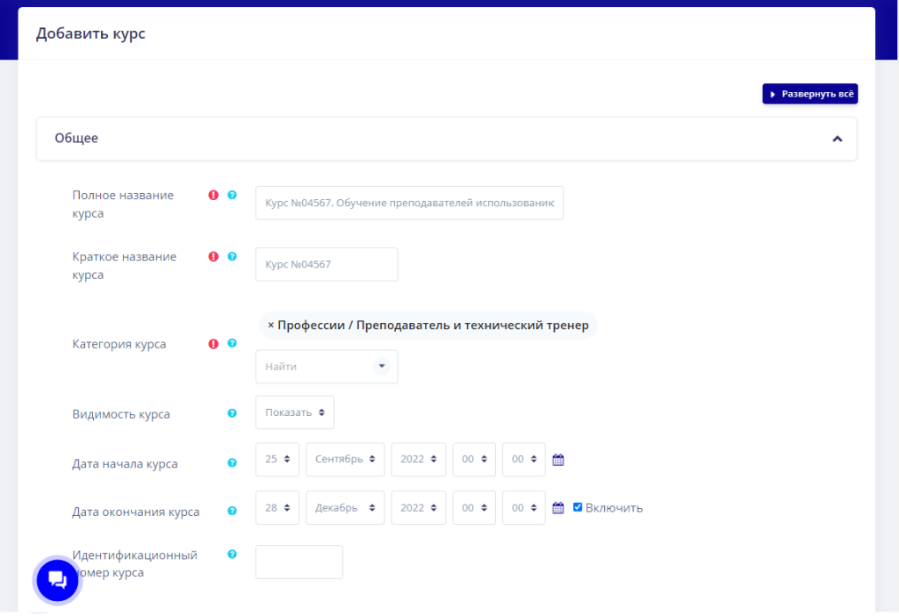Show help for full course name
Viewport: 899px width, 616px height.
232,195
